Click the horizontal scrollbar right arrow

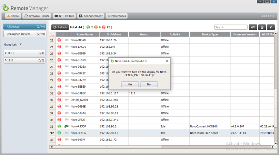click(273, 147)
